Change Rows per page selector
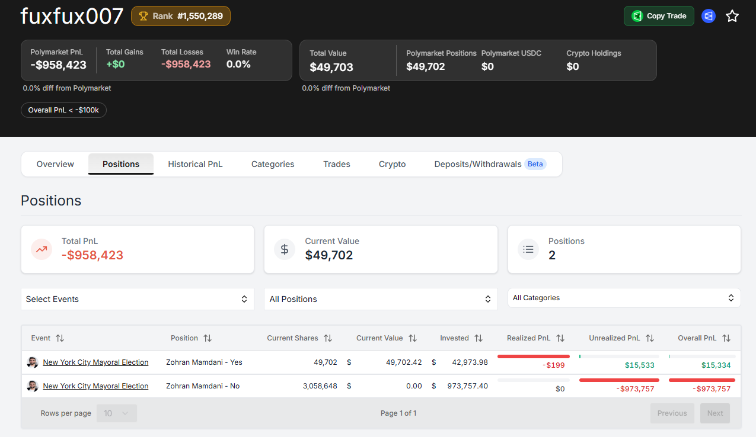The height and width of the screenshot is (437, 756). [x=116, y=413]
